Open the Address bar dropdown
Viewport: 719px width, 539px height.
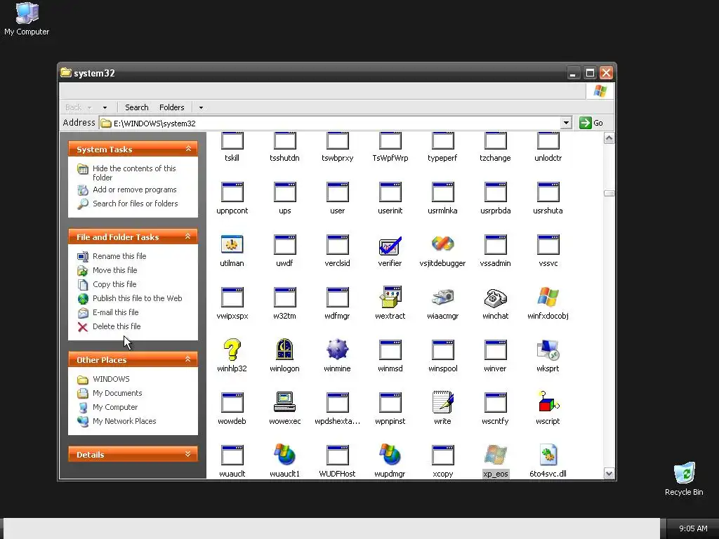click(x=567, y=123)
